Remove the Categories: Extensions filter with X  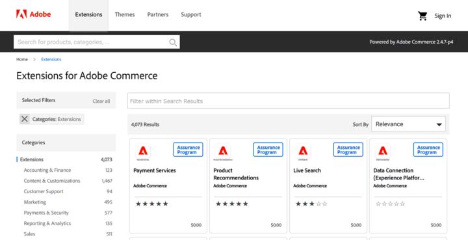pos(25,119)
